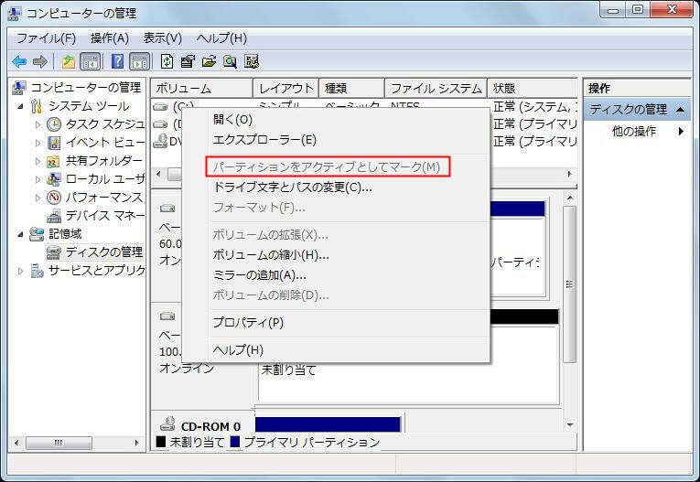Open the ヘルプ(H) menu bar item

pos(221,38)
